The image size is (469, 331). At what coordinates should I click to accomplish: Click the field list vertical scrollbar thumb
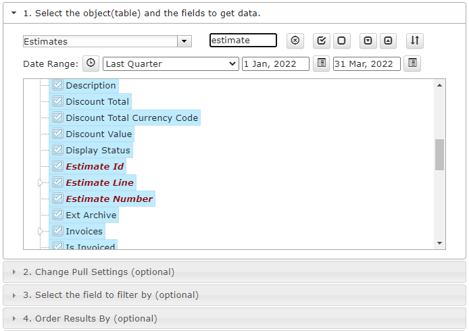coord(439,155)
